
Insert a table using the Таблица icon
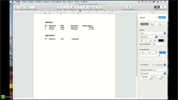pos(66,7)
